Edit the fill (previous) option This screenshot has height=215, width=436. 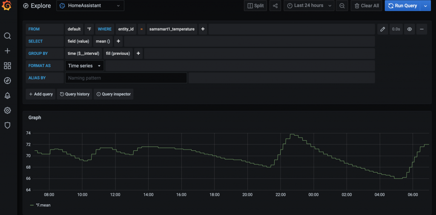118,54
